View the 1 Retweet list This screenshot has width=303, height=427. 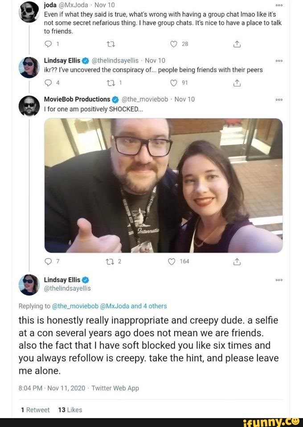pyautogui.click(x=34, y=410)
